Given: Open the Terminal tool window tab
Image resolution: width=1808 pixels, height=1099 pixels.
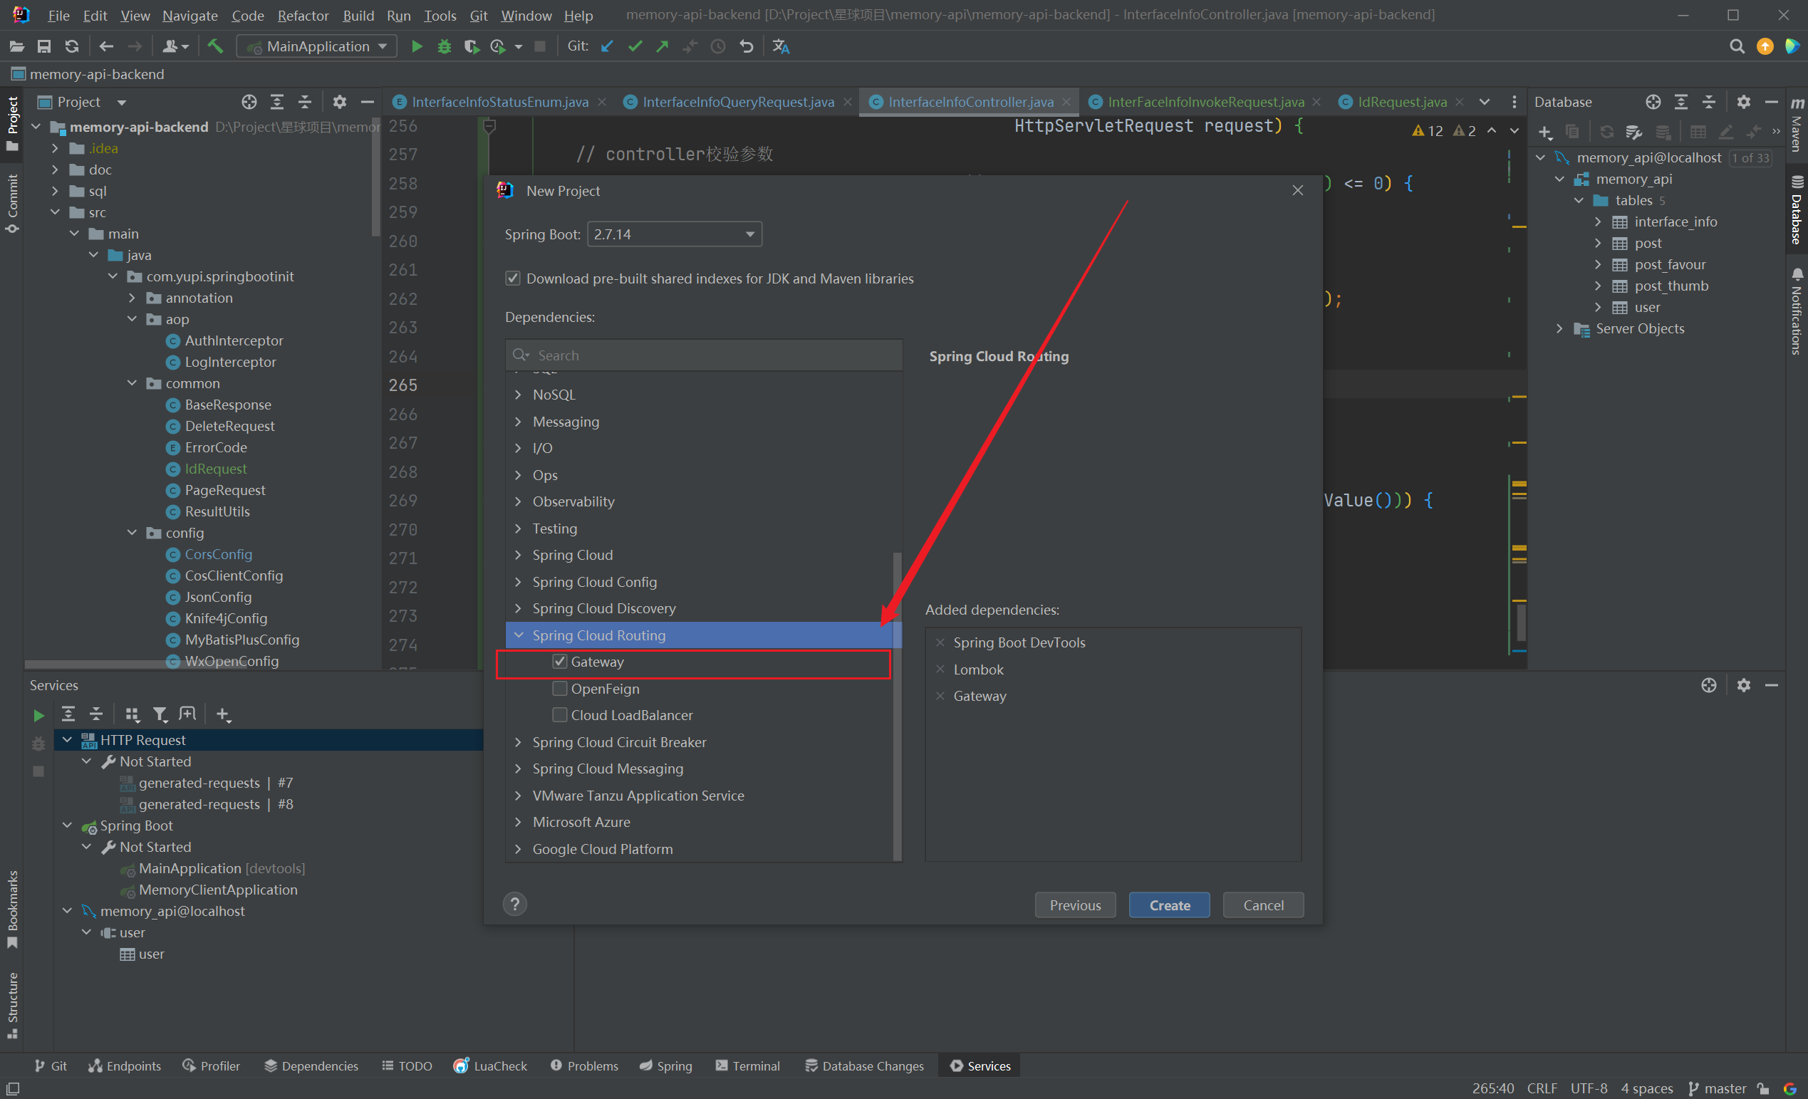Looking at the screenshot, I should (747, 1066).
